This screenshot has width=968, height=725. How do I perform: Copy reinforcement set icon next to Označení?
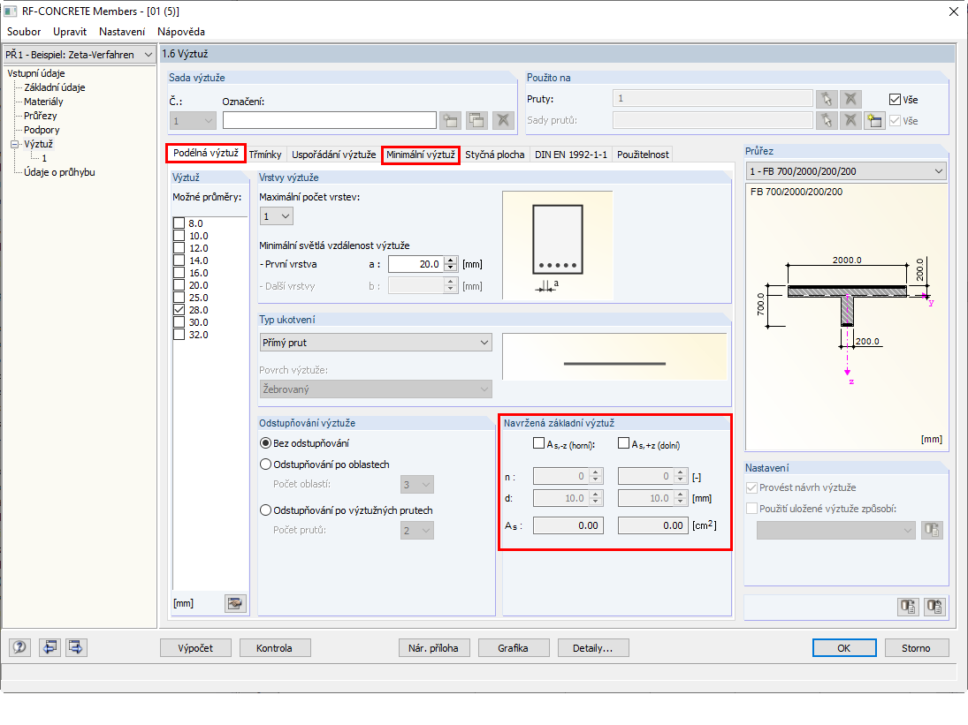click(x=476, y=120)
